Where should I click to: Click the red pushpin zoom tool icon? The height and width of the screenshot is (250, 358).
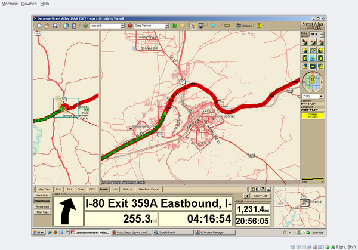click(x=304, y=42)
